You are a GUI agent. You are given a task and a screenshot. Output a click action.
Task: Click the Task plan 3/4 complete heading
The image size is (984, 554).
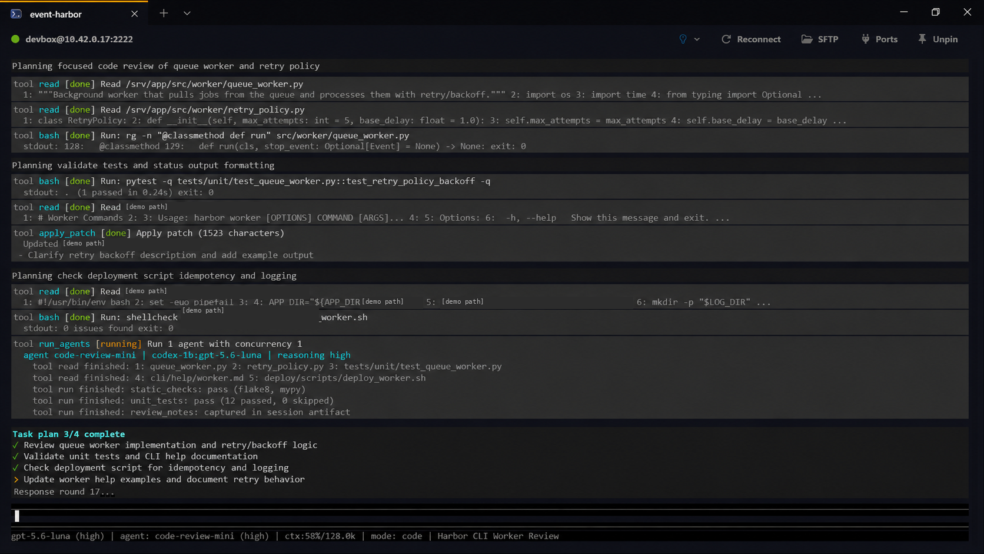pos(69,434)
